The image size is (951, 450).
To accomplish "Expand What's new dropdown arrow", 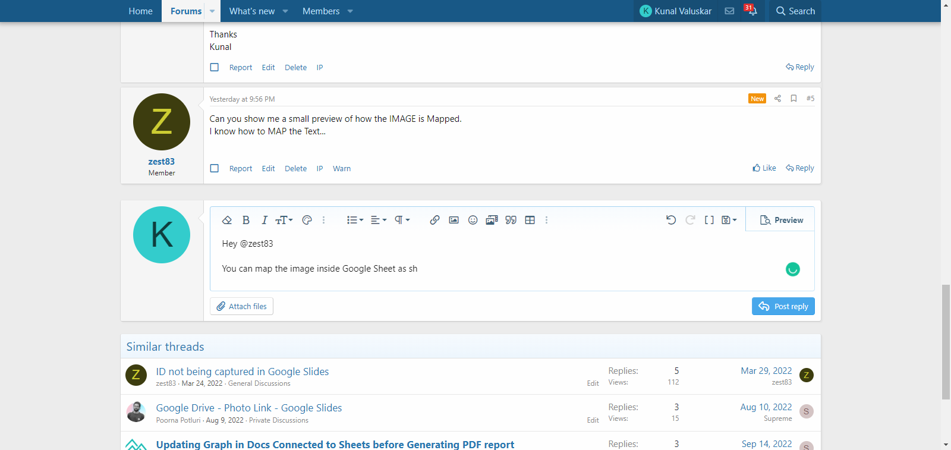I will [x=285, y=11].
